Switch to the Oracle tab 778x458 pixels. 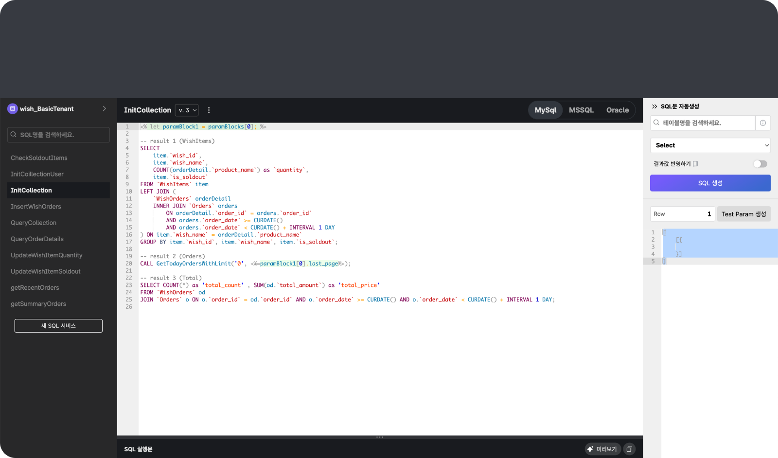pos(617,110)
